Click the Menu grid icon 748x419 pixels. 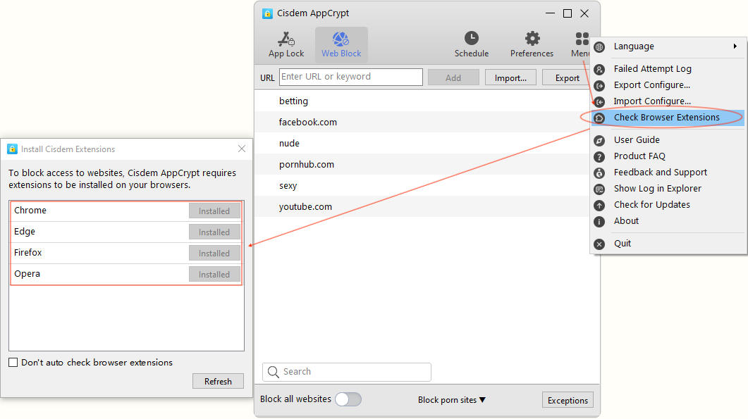581,39
